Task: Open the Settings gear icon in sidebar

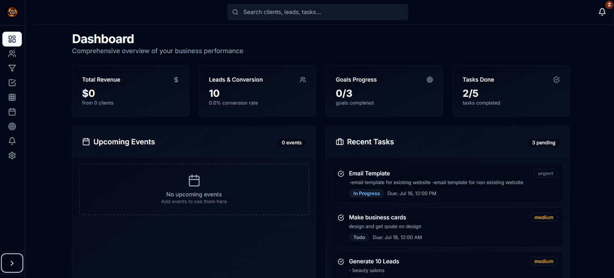Action: coord(12,156)
